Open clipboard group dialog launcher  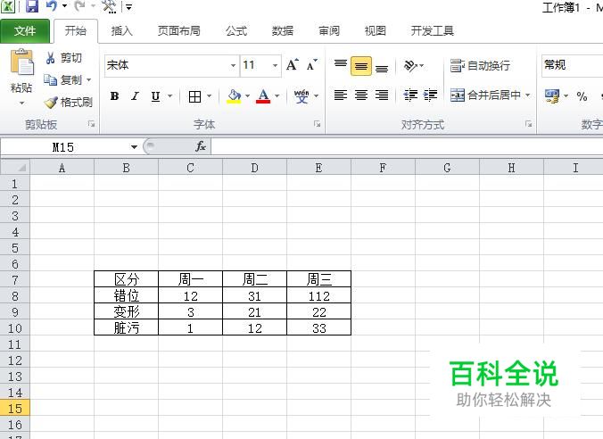tap(92, 124)
